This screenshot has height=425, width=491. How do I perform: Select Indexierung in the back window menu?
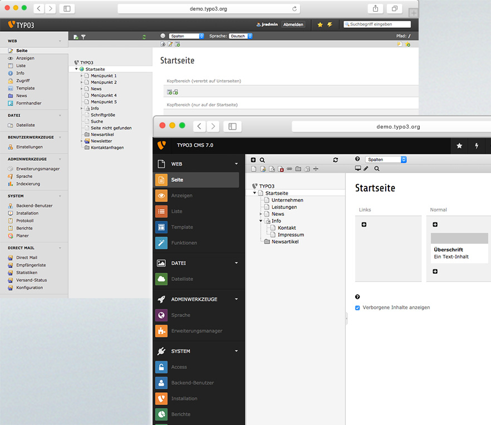click(28, 184)
